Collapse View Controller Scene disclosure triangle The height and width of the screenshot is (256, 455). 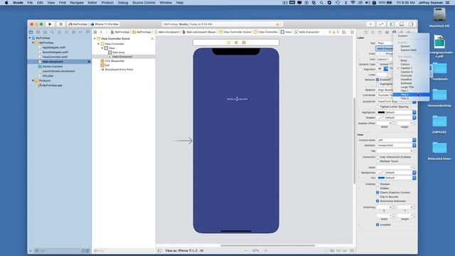(x=95, y=38)
